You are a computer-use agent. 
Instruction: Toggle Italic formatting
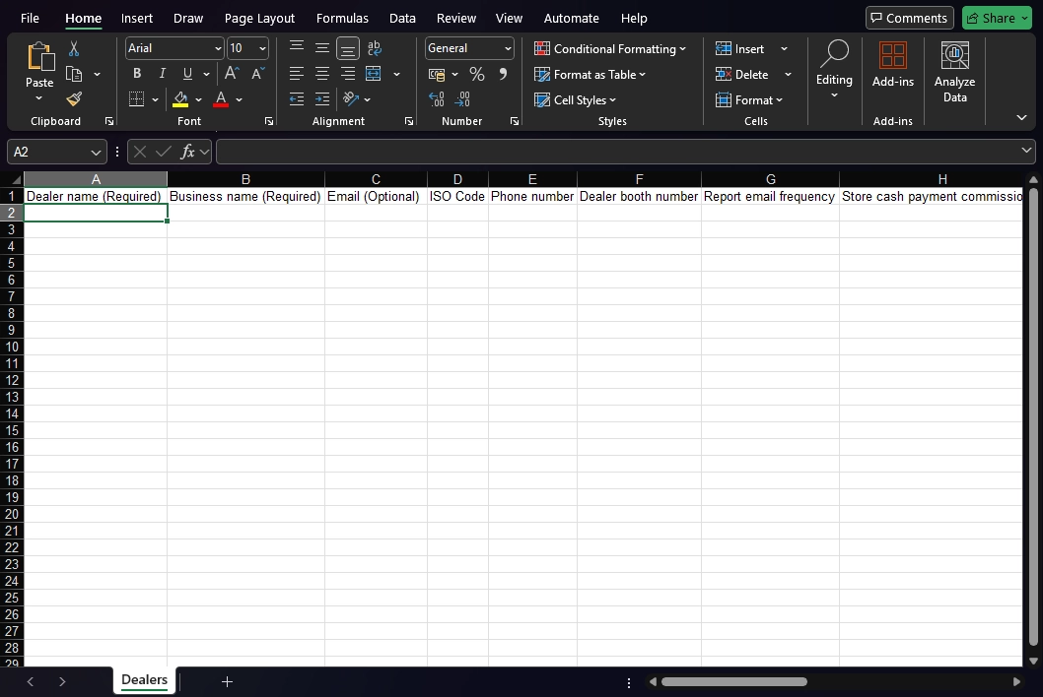point(162,74)
